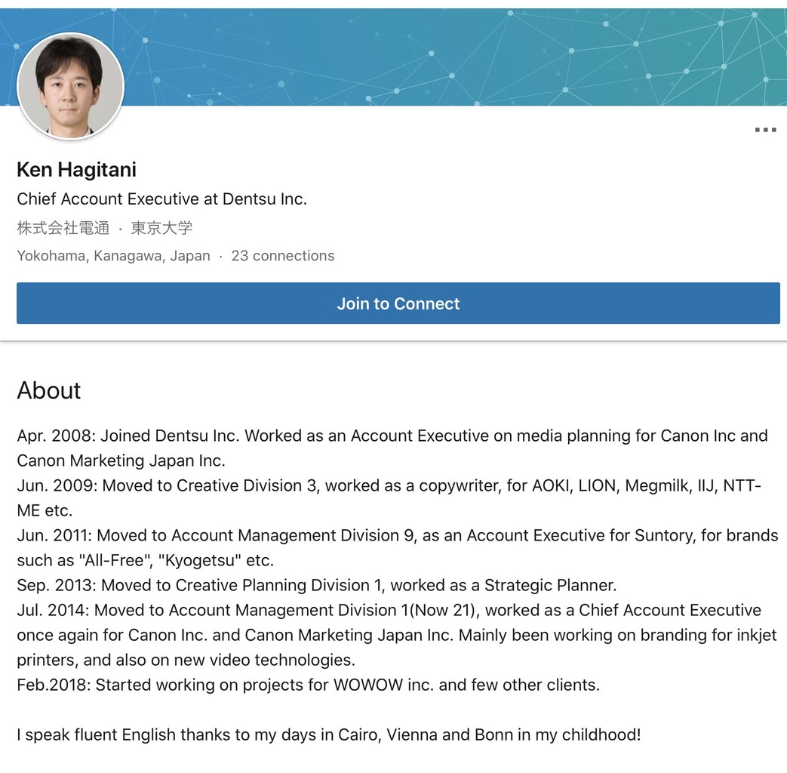Open the 株式会社電通 company link
787x773 pixels.
[x=63, y=227]
